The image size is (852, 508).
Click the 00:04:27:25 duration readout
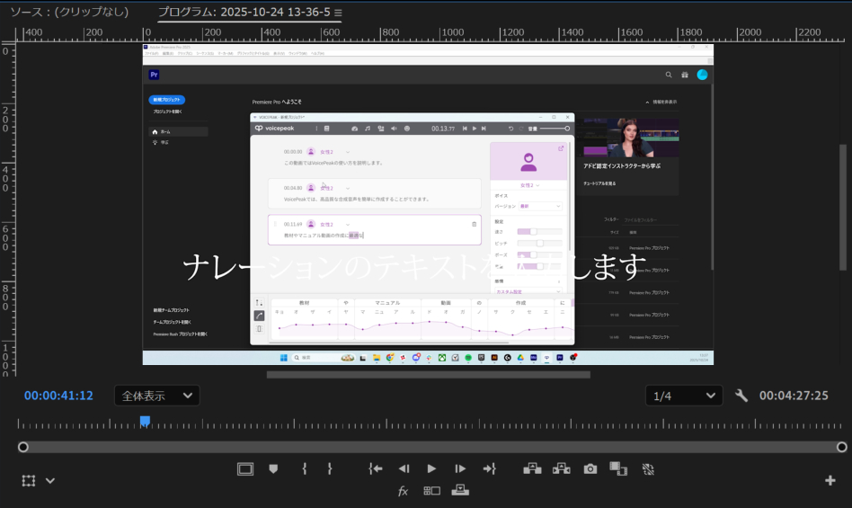[794, 396]
